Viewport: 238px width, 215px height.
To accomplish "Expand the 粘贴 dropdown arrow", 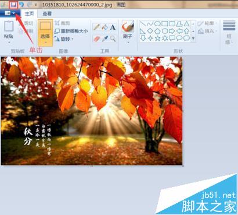I will (x=9, y=42).
